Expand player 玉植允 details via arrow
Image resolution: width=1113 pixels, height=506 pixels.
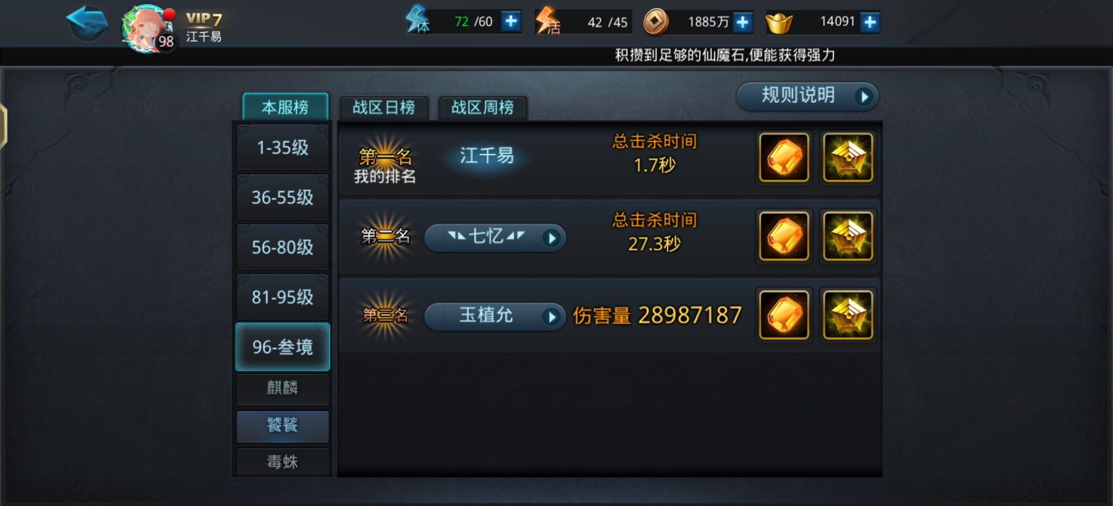pyautogui.click(x=552, y=317)
